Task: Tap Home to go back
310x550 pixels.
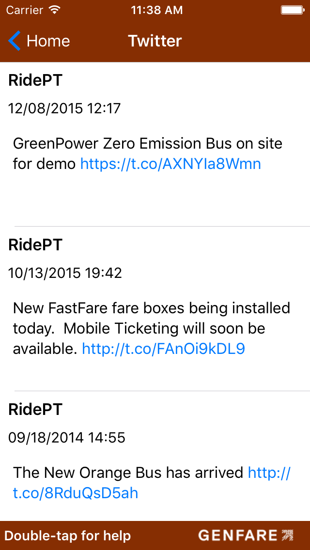Action: (48, 41)
